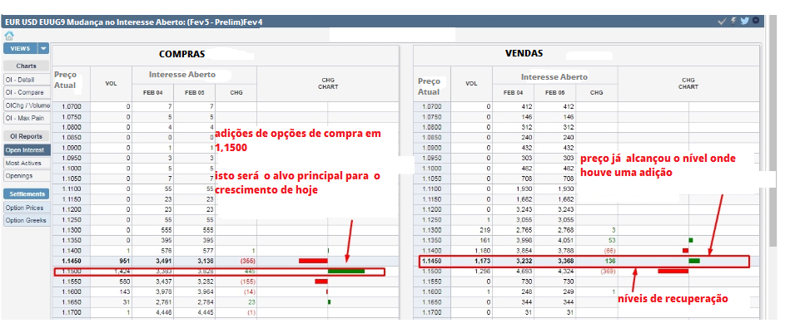Click the Settlements section header
The image size is (785, 328).
click(x=27, y=193)
